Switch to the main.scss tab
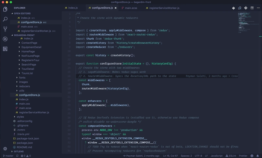The width and height of the screenshot is (262, 158). [x=129, y=8]
